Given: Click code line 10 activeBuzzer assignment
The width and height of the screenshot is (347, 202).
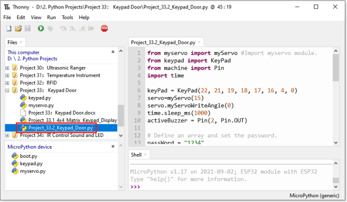Looking at the screenshot, I should pyautogui.click(x=197, y=120).
